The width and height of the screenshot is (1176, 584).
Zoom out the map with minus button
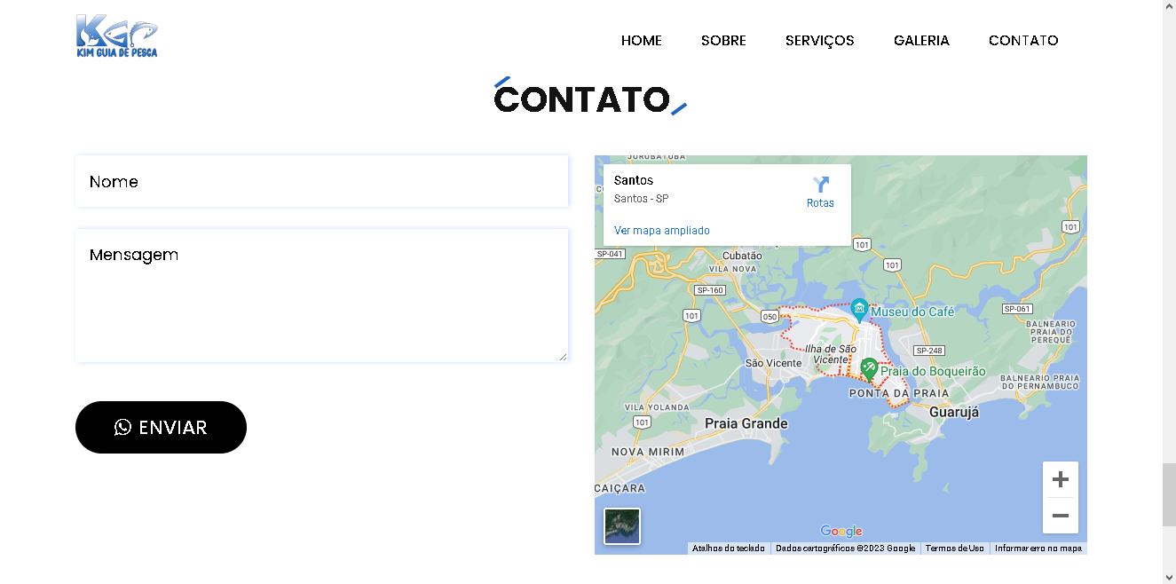point(1060,516)
